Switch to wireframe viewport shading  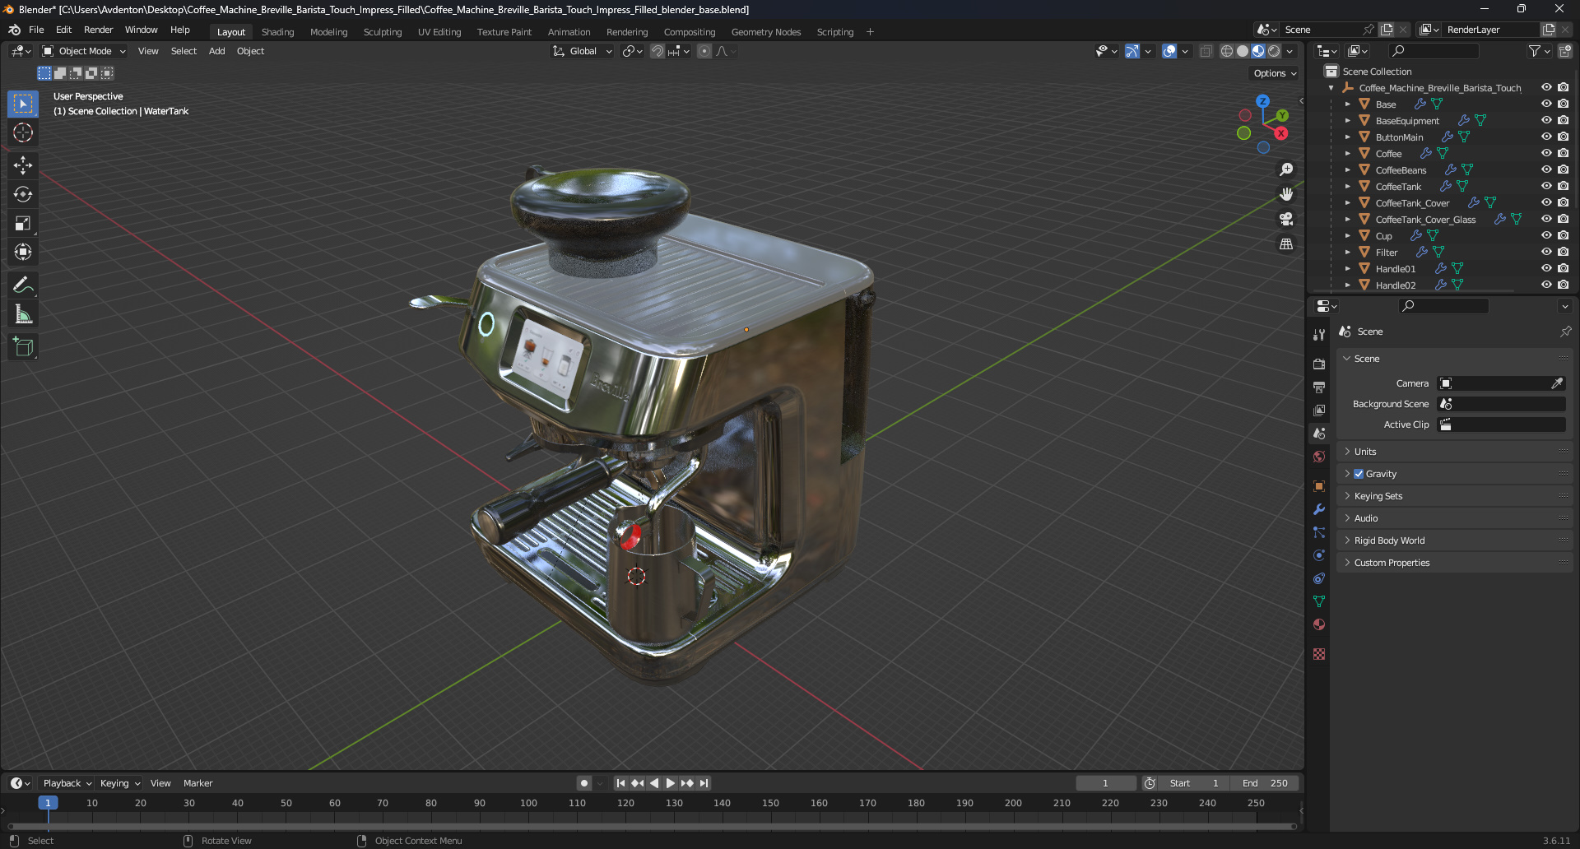1227,51
